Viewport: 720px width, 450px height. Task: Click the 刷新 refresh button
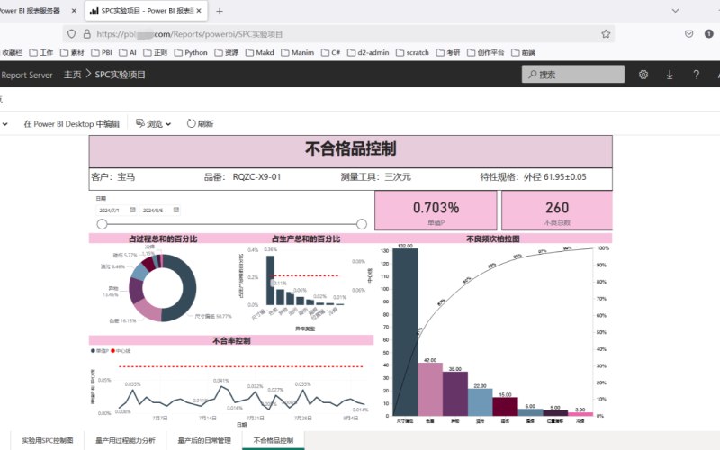[x=200, y=123]
